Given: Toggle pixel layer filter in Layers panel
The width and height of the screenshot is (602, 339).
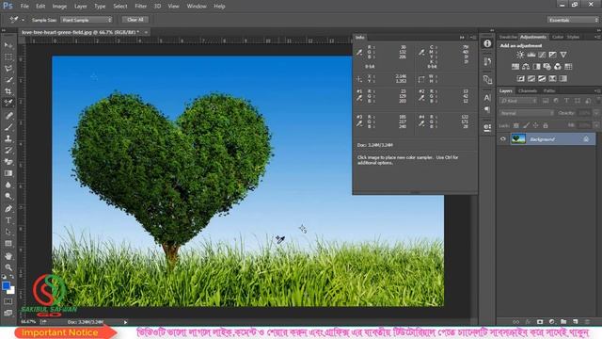Looking at the screenshot, I should pos(546,101).
